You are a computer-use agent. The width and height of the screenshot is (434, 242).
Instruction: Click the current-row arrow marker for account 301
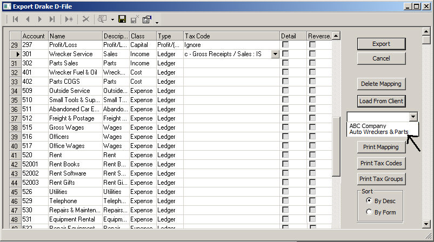pyautogui.click(x=18, y=54)
